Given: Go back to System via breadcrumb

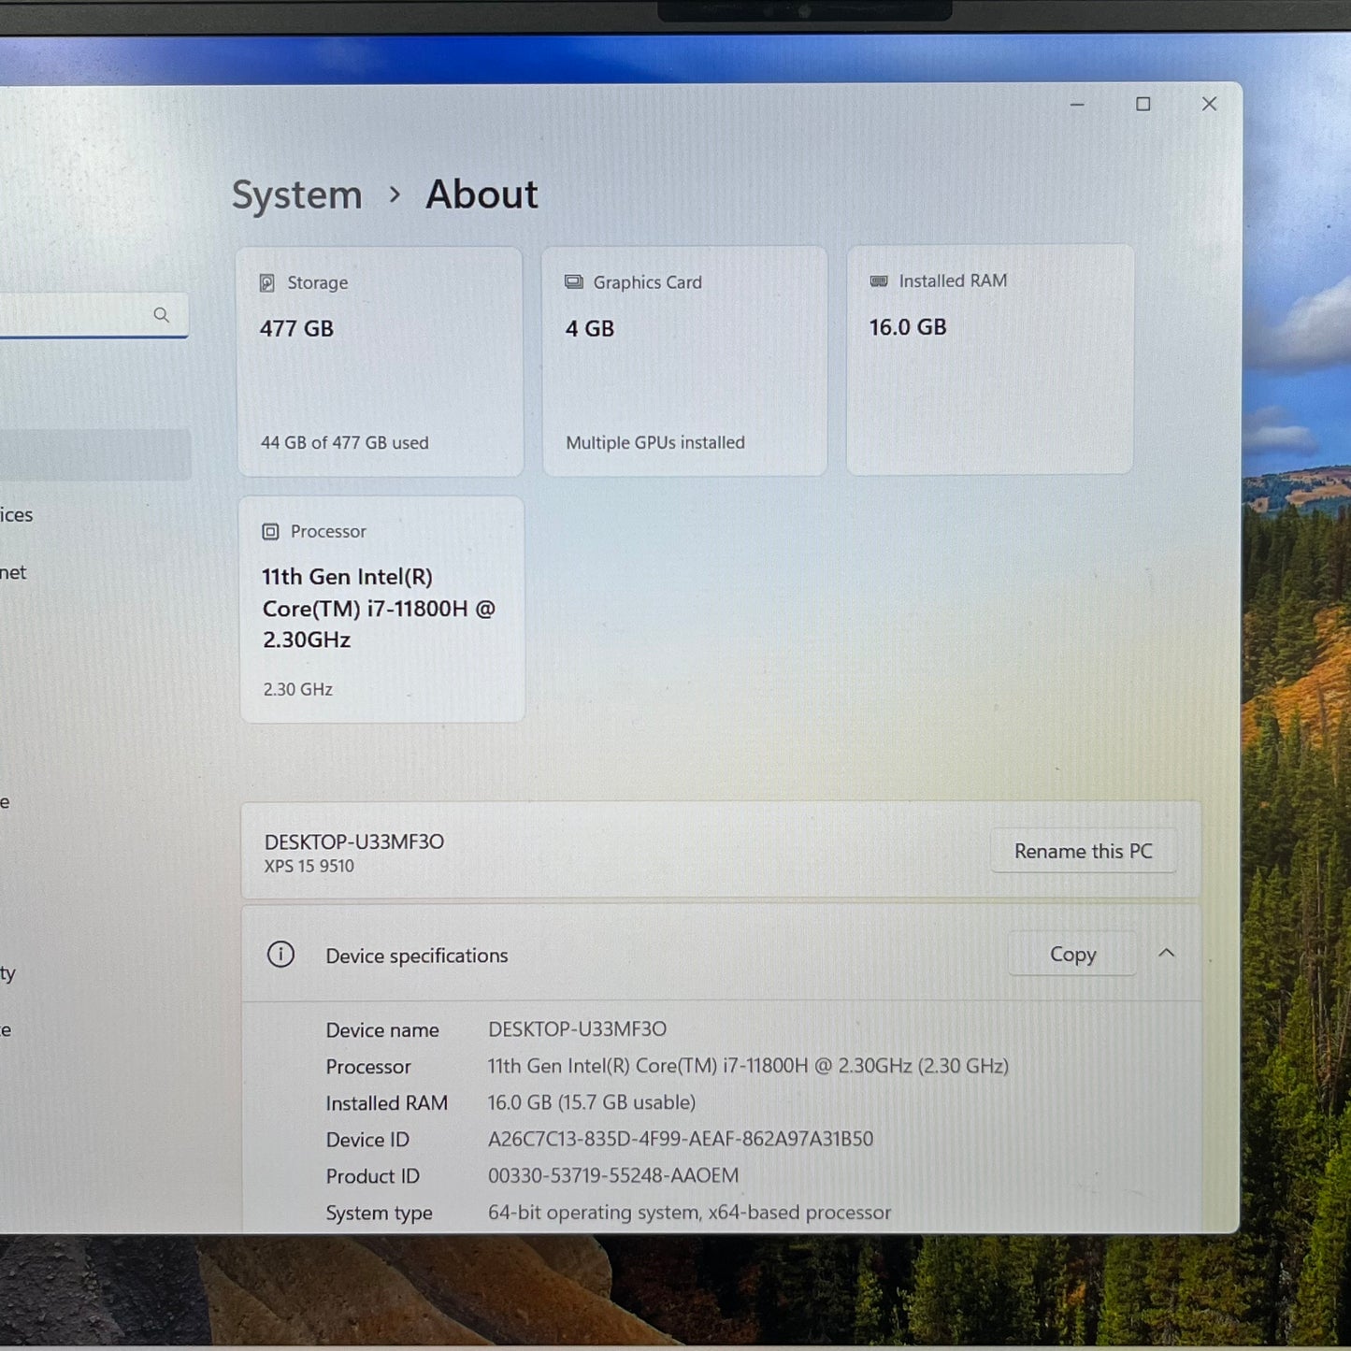Looking at the screenshot, I should pos(296,195).
